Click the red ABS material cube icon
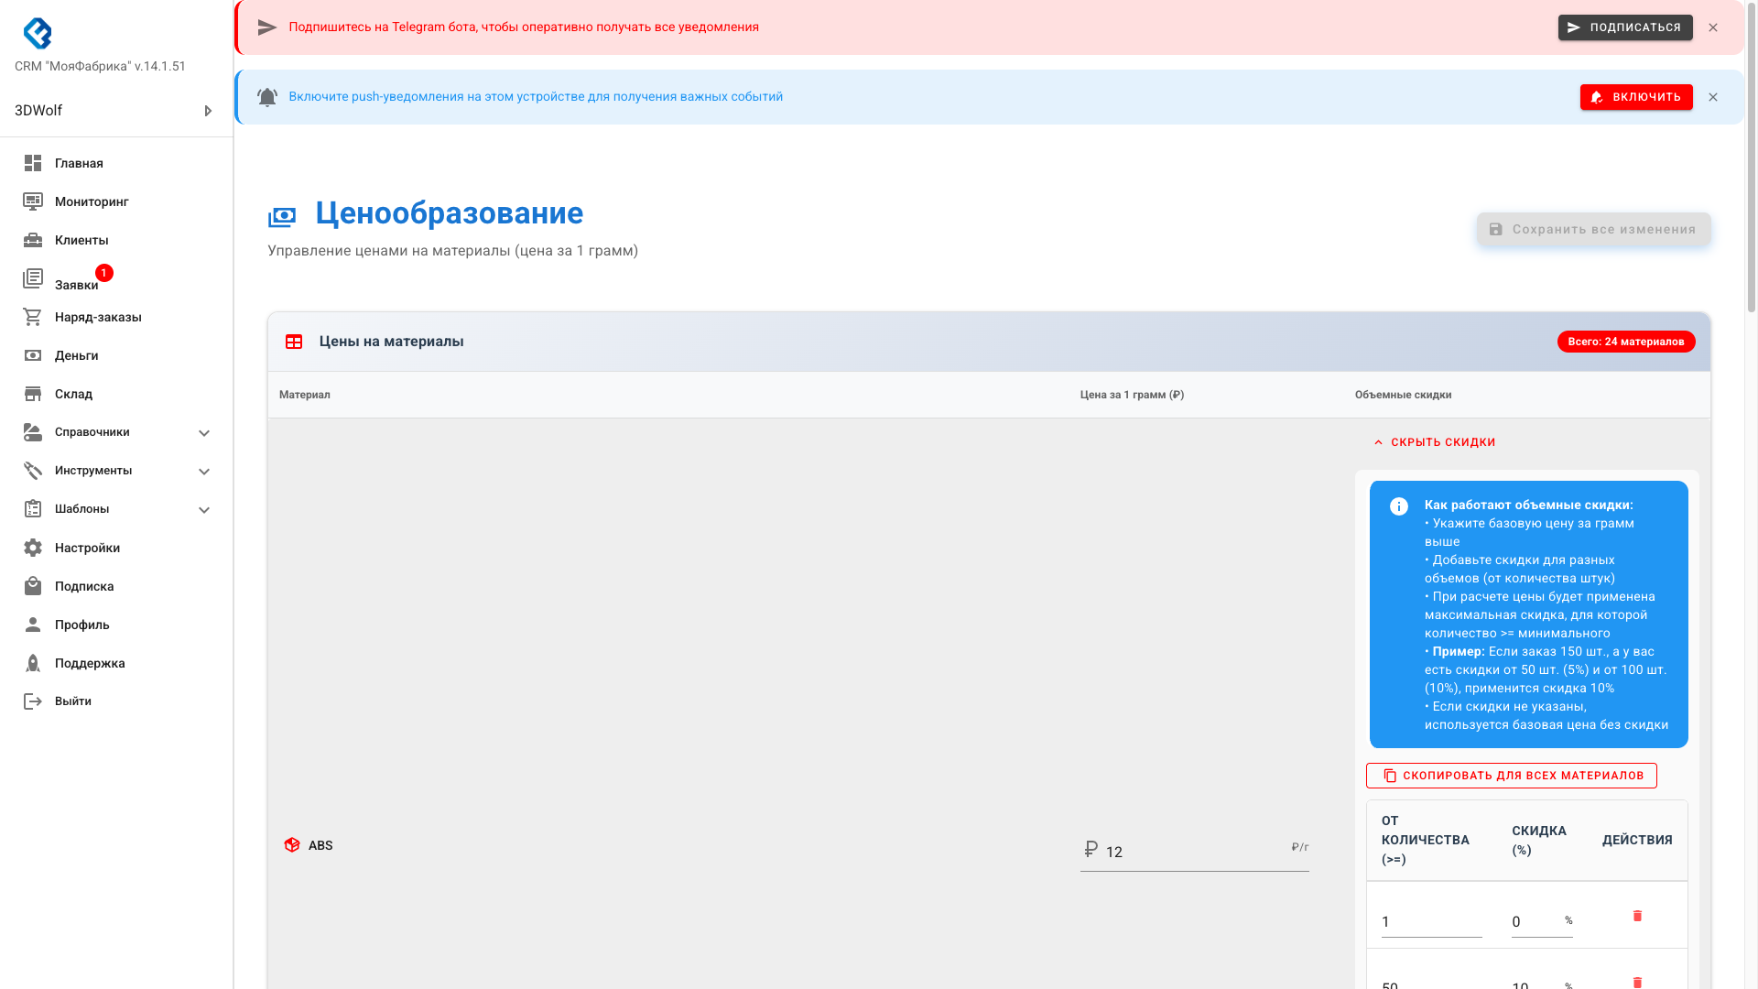The width and height of the screenshot is (1758, 989). tap(292, 845)
